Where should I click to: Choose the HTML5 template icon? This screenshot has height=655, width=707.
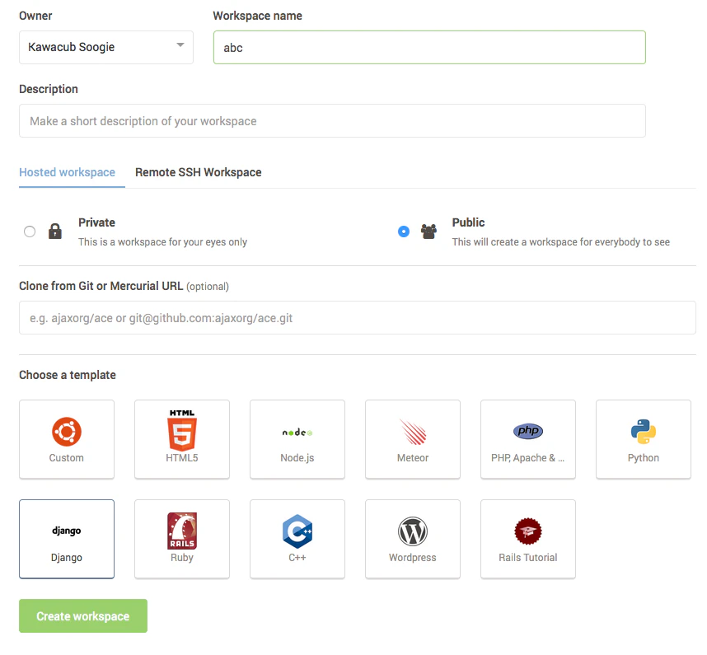(x=182, y=430)
